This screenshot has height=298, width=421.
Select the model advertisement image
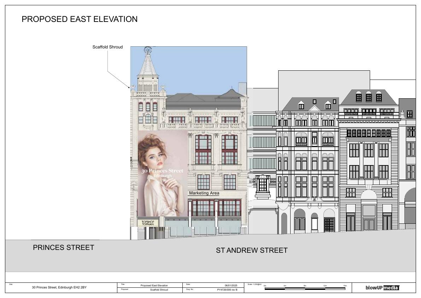pos(163,174)
